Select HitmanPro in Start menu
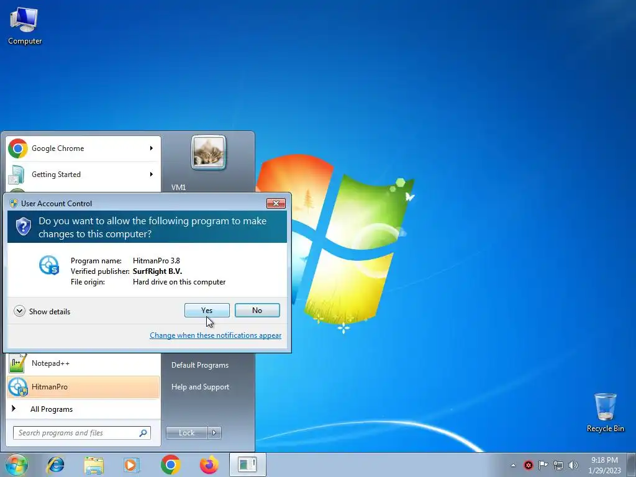Image resolution: width=636 pixels, height=477 pixels. click(x=83, y=387)
